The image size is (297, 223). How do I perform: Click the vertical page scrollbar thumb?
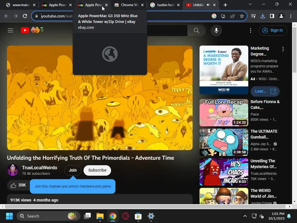tap(295, 50)
